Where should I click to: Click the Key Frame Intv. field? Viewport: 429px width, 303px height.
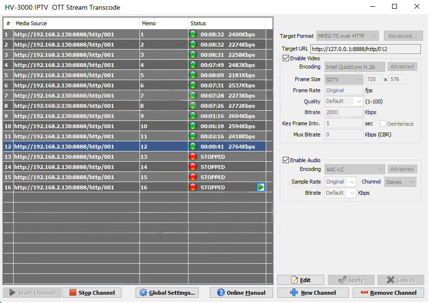[x=343, y=123]
